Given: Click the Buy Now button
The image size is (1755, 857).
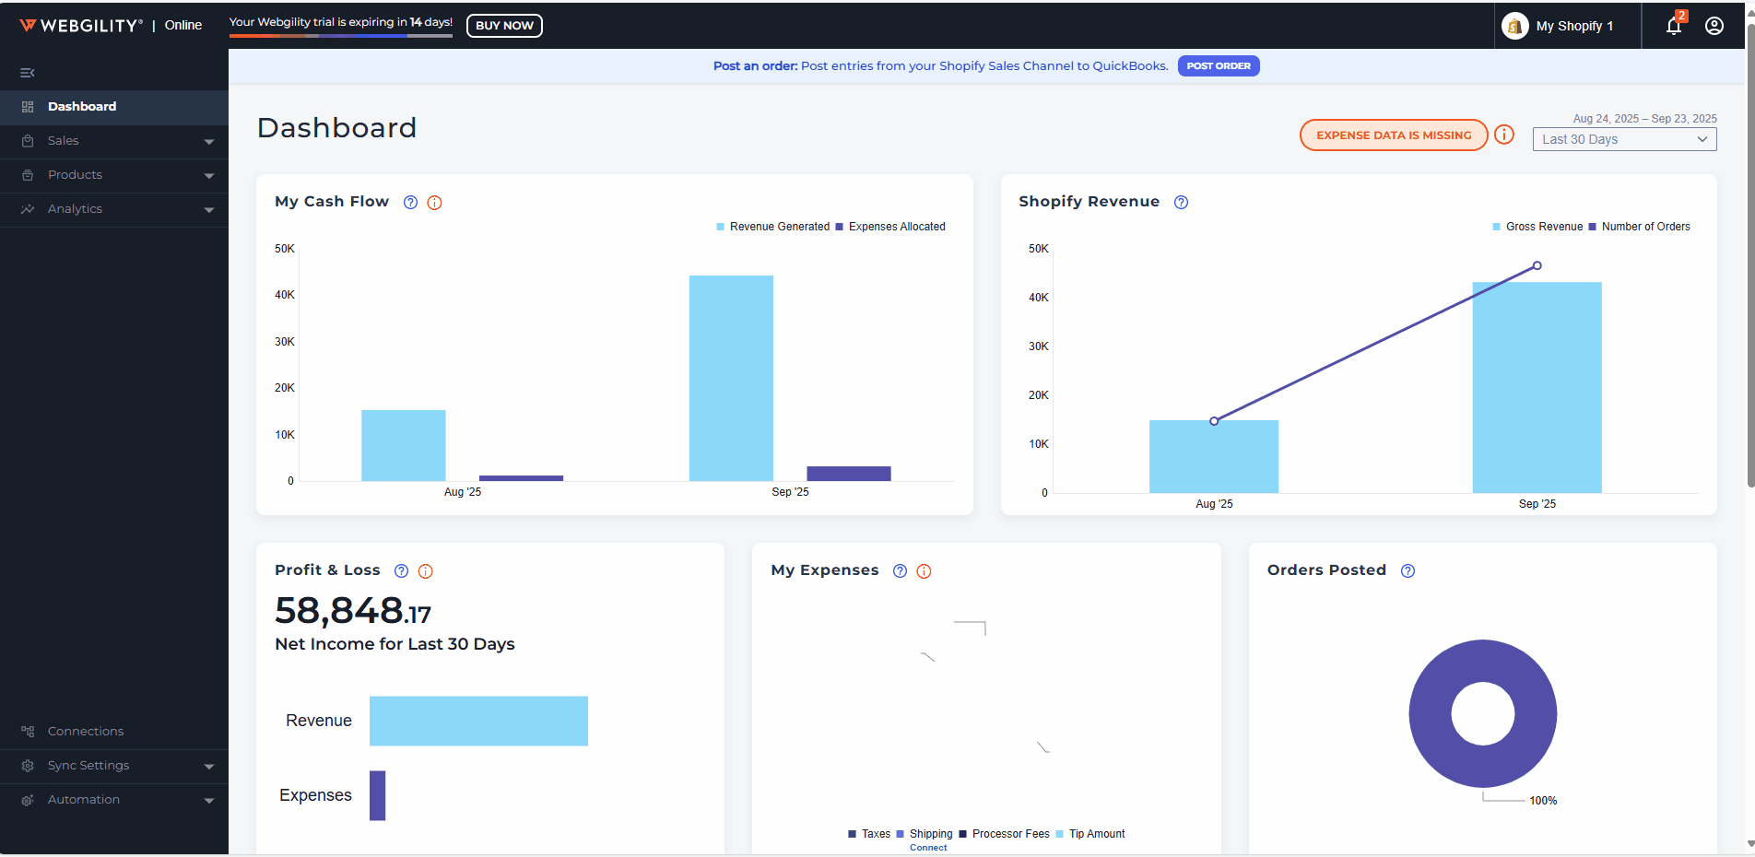Looking at the screenshot, I should point(504,26).
